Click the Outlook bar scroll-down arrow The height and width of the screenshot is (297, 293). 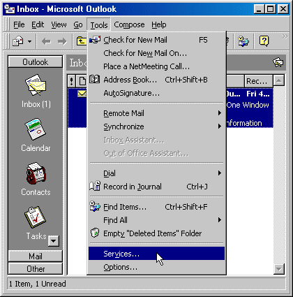click(54, 241)
